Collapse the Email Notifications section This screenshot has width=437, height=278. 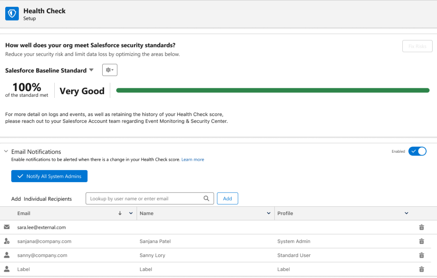[x=6, y=151]
